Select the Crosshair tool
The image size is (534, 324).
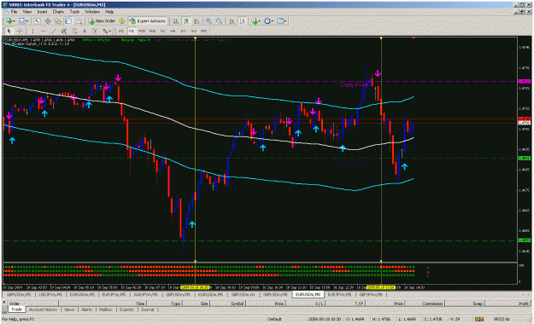(20, 31)
